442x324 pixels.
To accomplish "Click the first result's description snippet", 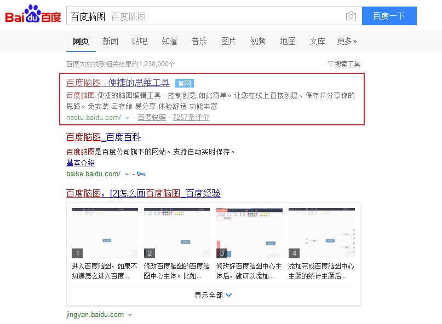I will point(210,101).
